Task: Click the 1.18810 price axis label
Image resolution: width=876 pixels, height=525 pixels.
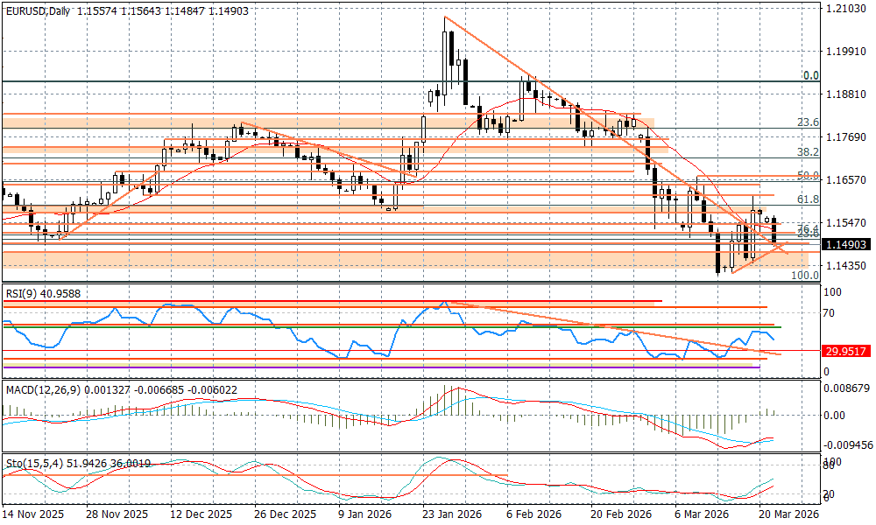Action: [845, 94]
